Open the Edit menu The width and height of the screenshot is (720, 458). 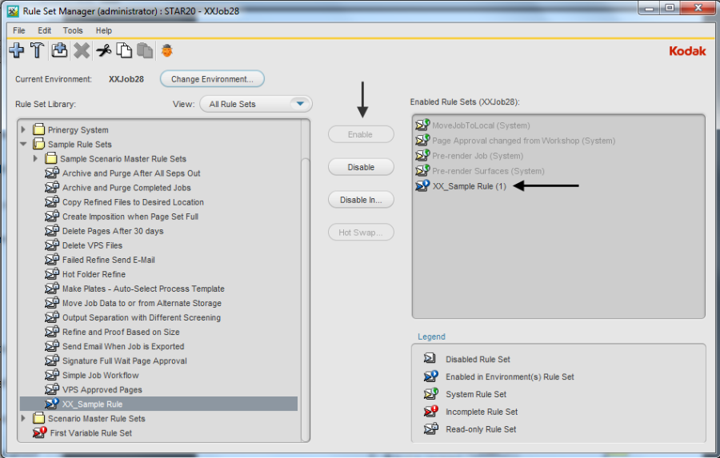[x=44, y=30]
